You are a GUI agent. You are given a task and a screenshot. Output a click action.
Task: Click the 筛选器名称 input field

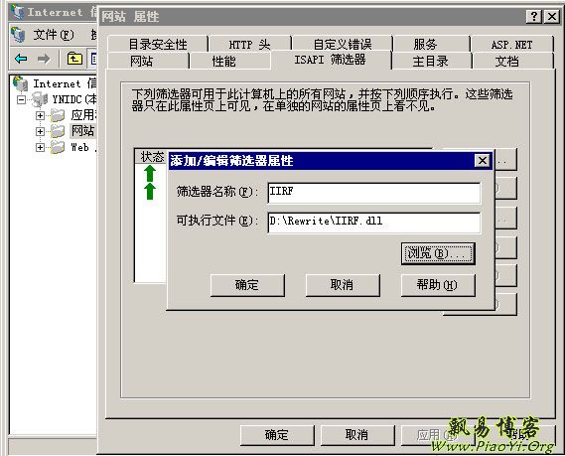374,193
